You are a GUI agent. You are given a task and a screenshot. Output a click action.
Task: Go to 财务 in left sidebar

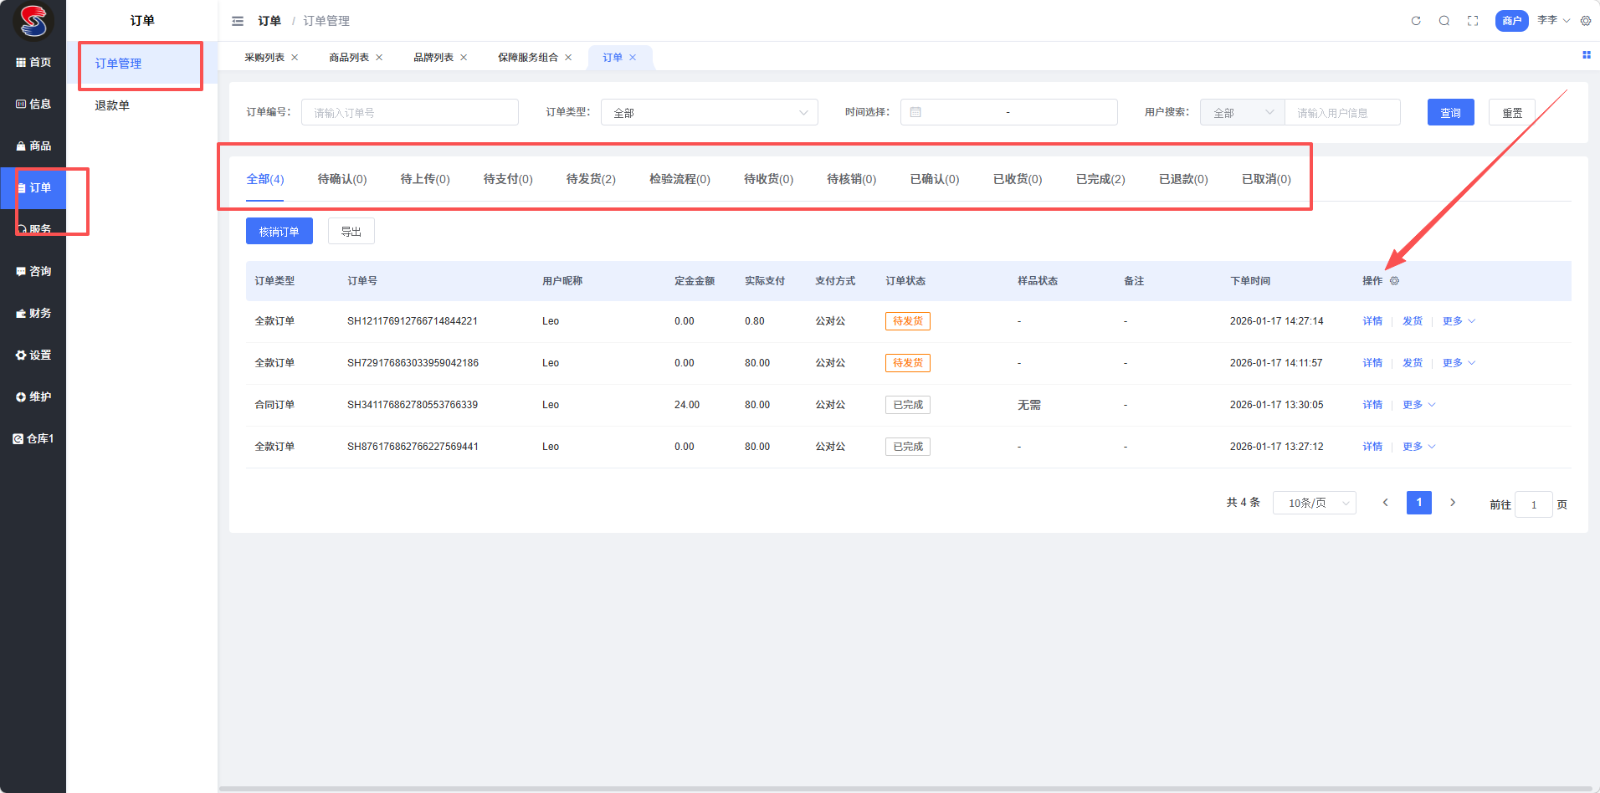tap(33, 313)
